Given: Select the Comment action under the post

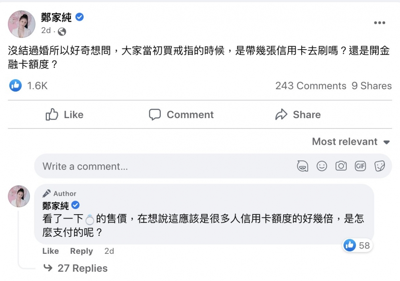Looking at the screenshot, I should (180, 115).
